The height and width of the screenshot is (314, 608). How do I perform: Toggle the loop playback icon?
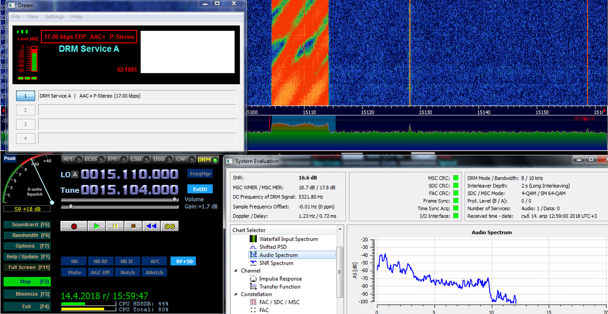pos(170,226)
